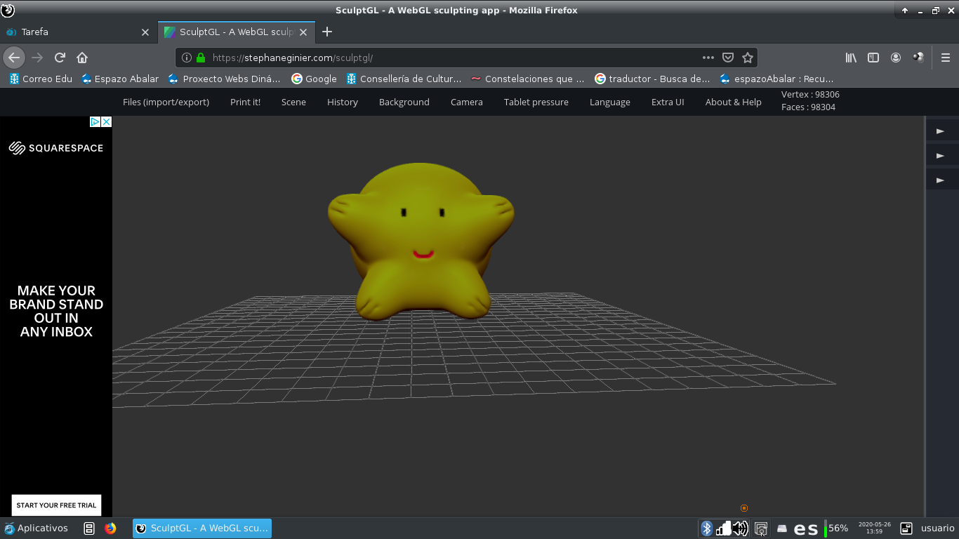Show Firefox sidebars
Image resolution: width=959 pixels, height=539 pixels.
(873, 58)
